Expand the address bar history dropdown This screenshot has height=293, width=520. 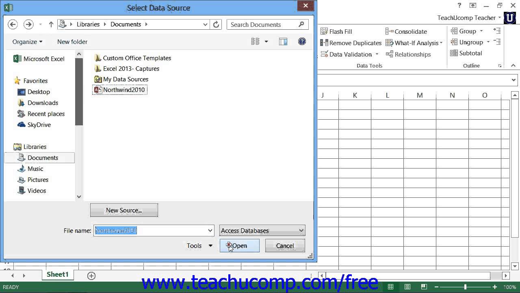[206, 24]
